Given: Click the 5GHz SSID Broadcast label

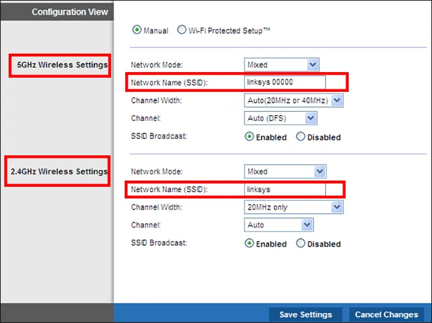Looking at the screenshot, I should 159,136.
